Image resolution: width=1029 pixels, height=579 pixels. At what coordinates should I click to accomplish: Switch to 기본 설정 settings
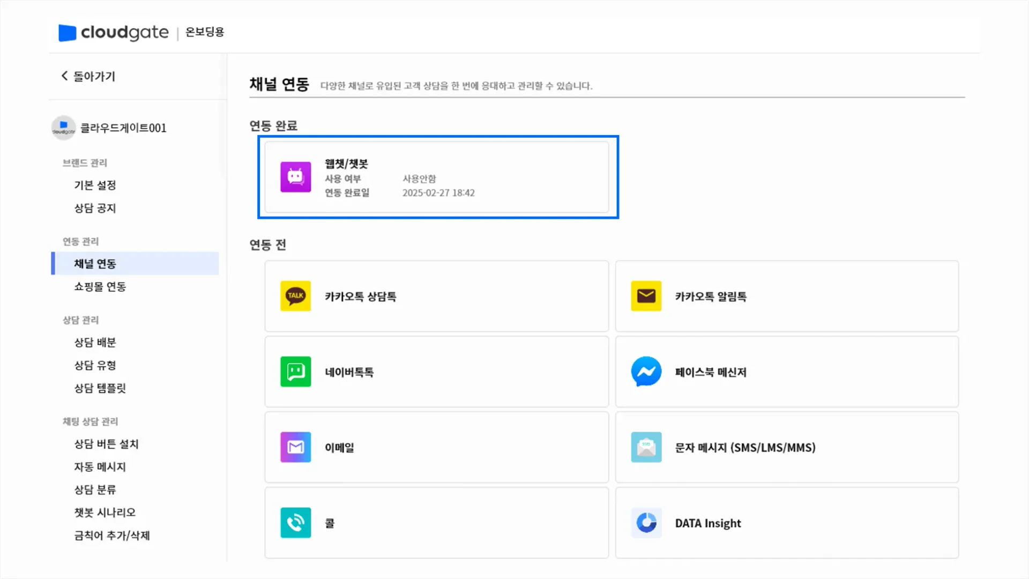[x=94, y=185]
